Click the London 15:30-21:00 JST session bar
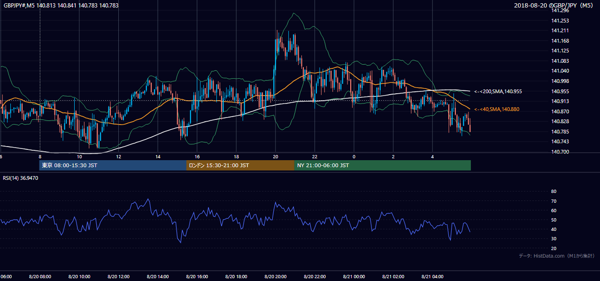The width and height of the screenshot is (600, 281). (x=240, y=165)
